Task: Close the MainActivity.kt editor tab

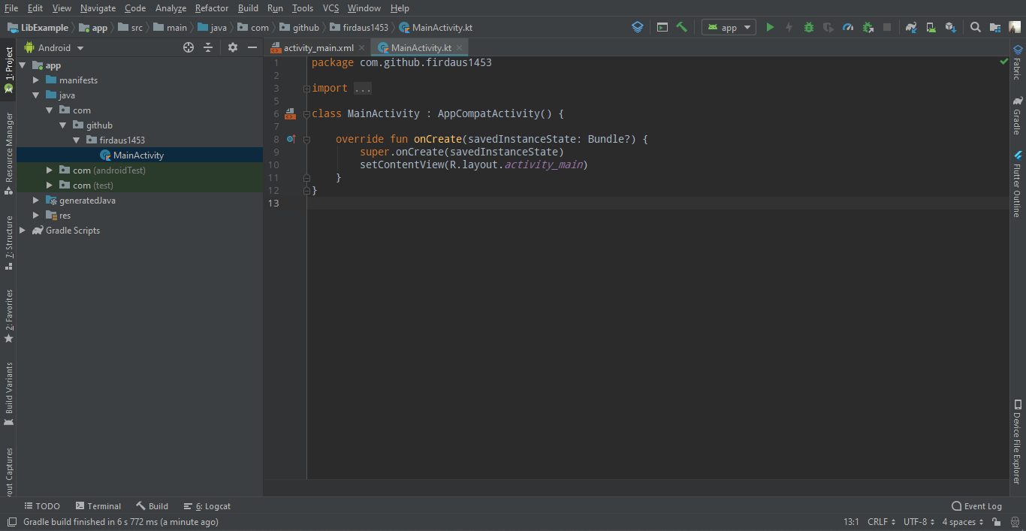Action: (459, 47)
